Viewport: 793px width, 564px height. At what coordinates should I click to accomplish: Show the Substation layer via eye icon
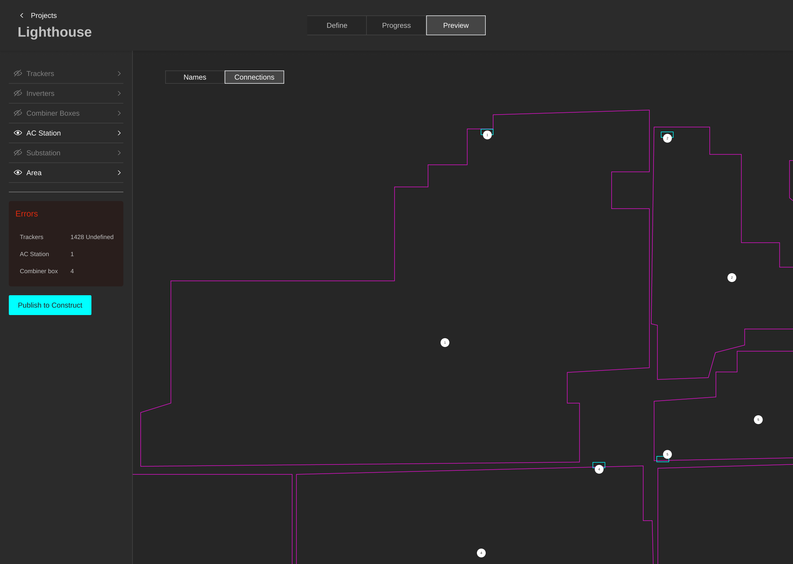click(x=18, y=153)
